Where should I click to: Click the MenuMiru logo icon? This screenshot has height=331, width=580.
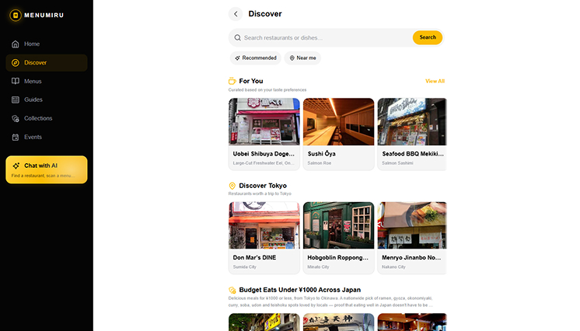pyautogui.click(x=16, y=16)
